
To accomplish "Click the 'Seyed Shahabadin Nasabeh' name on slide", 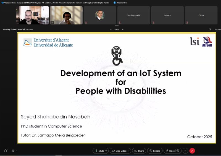I will click(56, 117).
